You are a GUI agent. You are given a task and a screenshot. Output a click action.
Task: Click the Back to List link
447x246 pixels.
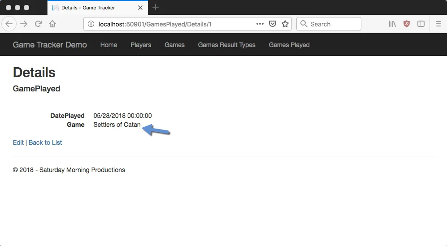tap(45, 142)
